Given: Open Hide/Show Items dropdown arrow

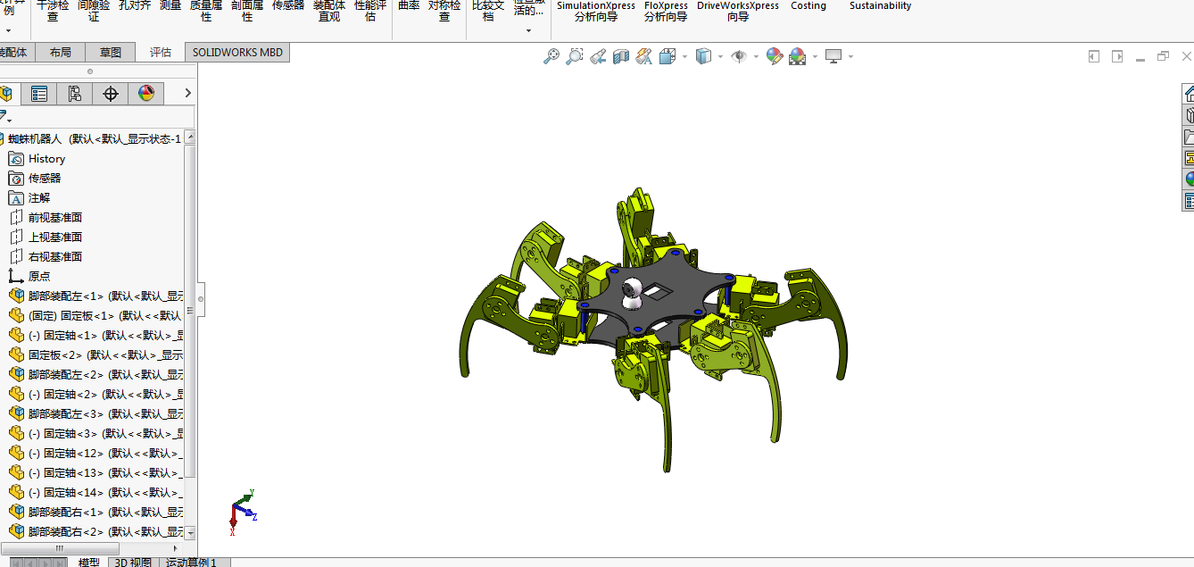Looking at the screenshot, I should pos(756,56).
